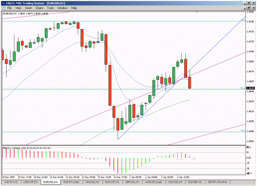This screenshot has width=257, height=186.
Task: Switch to the USDCAD,H1 chart tab
Action: [x=175, y=182]
